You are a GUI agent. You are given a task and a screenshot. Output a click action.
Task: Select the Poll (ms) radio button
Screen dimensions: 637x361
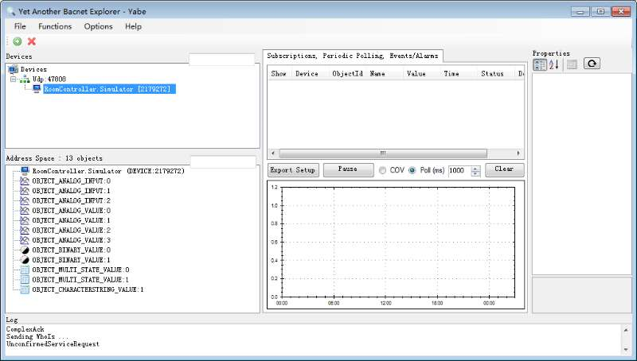[x=412, y=170]
